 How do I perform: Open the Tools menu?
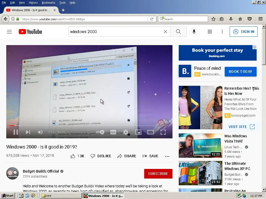[x=62, y=3]
